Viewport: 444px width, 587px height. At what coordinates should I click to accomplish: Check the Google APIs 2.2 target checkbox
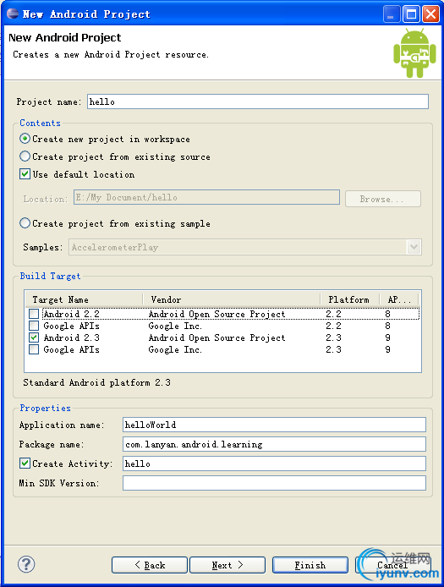(x=34, y=326)
